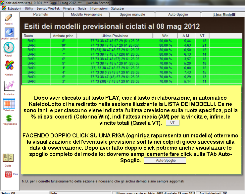Screen dimensions: 245x194
Task: Click the Esci label text
Action: coord(16,174)
